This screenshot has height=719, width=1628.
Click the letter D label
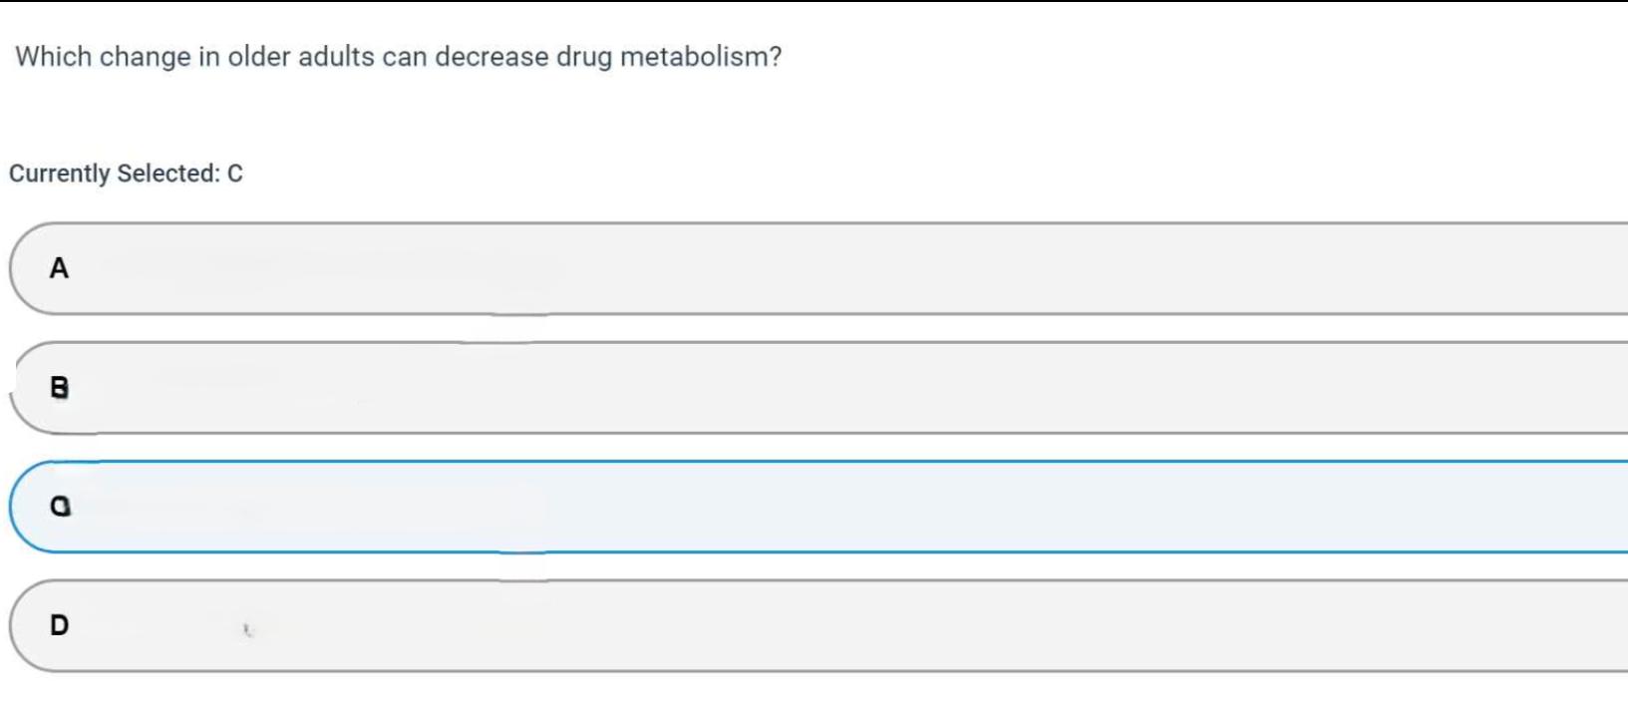click(59, 625)
